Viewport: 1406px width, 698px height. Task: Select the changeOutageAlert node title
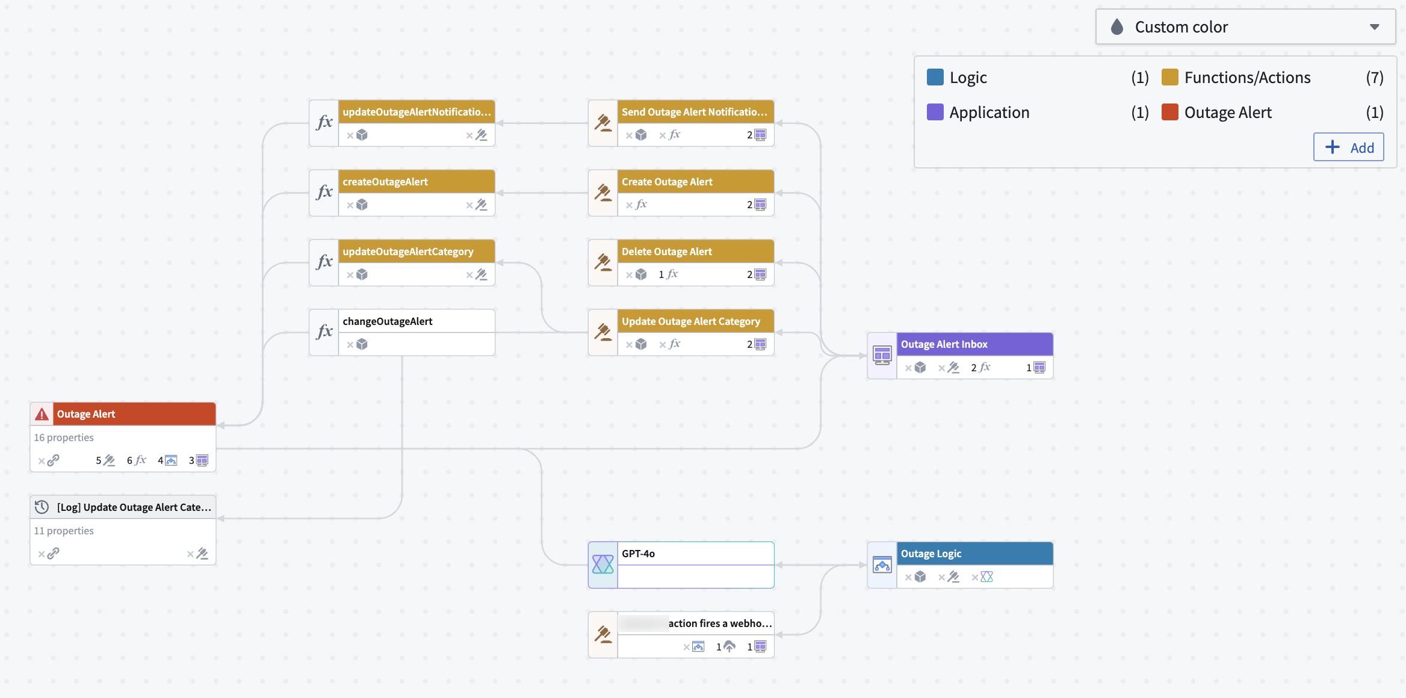pyautogui.click(x=388, y=321)
